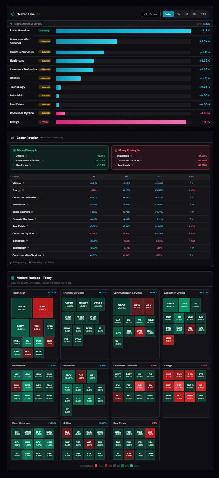Click trend icon beside Utilities in Money Flowing In card
The height and width of the screenshot is (478, 219).
26,156
